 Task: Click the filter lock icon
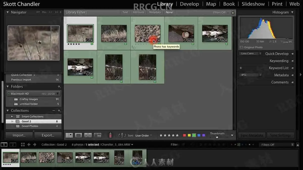(x=233, y=12)
